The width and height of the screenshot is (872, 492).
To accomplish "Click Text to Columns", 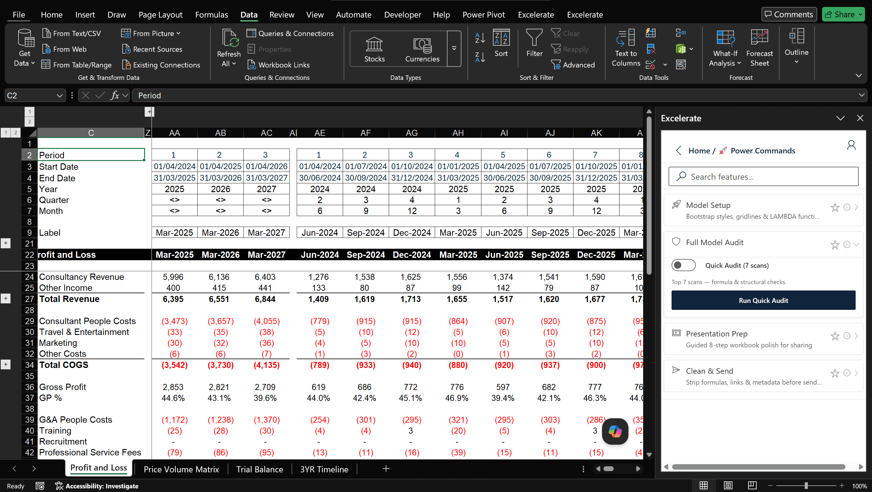I will click(x=626, y=48).
